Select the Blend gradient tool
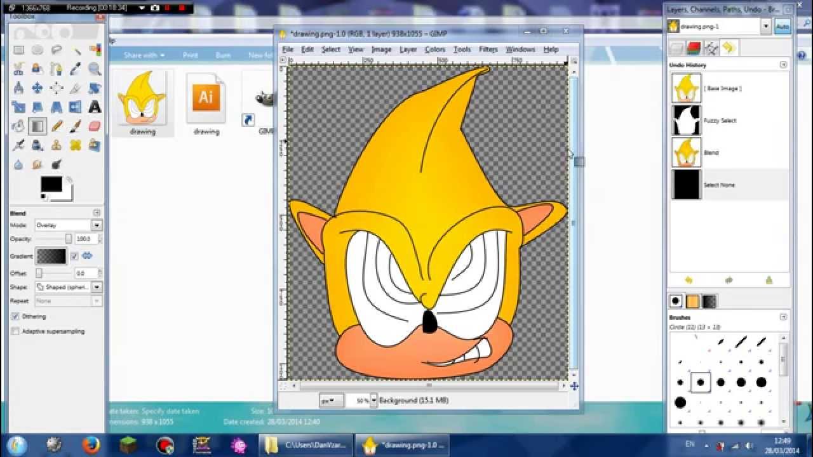Screen dimensions: 813x457 (37, 126)
